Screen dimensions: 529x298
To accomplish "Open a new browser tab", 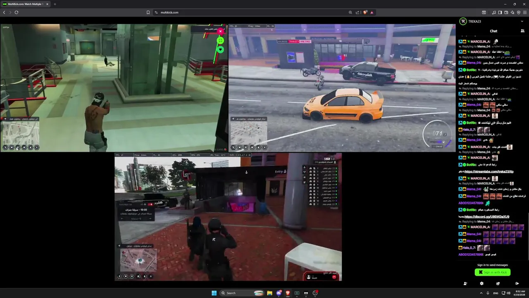I will click(55, 4).
